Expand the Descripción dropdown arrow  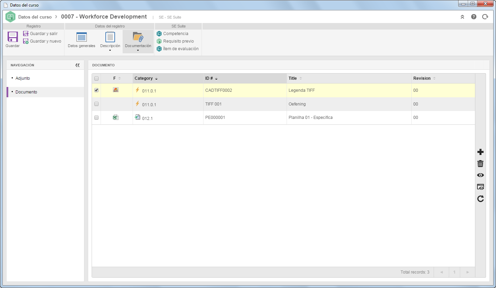[x=110, y=51]
